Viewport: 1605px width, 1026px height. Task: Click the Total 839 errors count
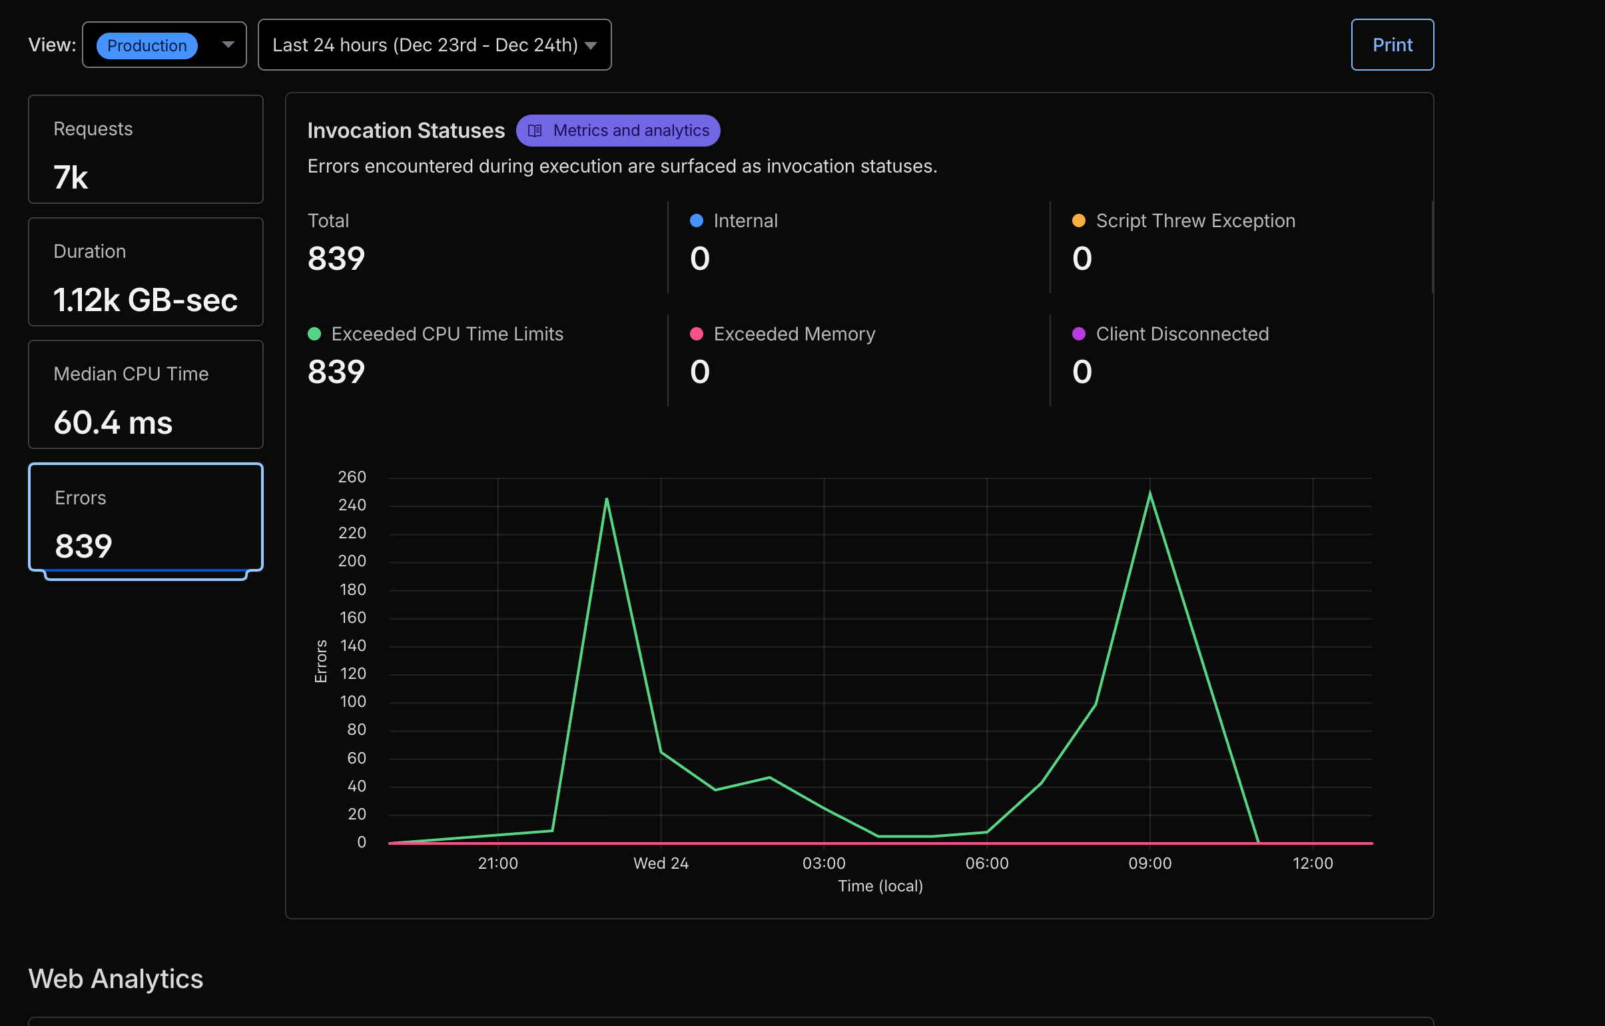[x=336, y=258]
